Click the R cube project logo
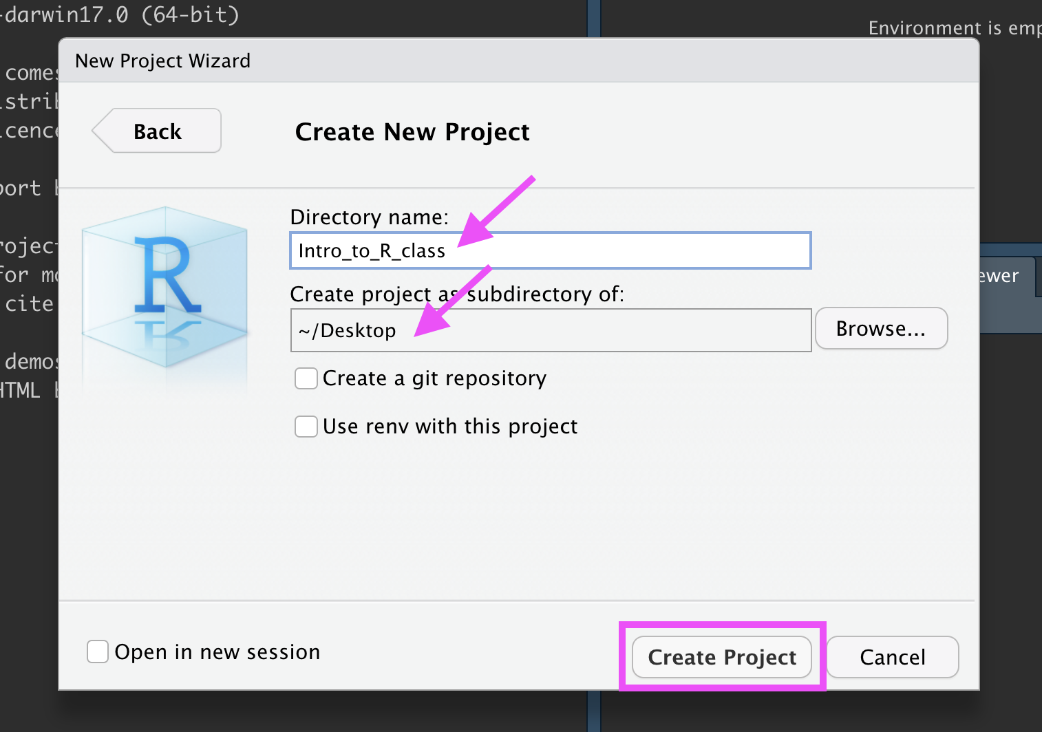Image resolution: width=1042 pixels, height=732 pixels. point(164,299)
